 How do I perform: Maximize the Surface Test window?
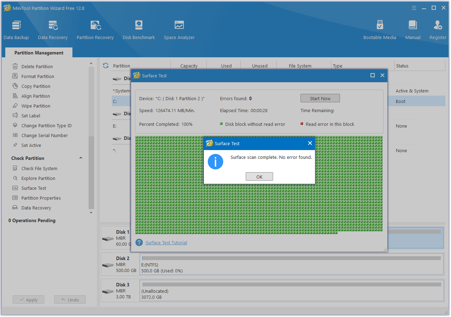[373, 75]
